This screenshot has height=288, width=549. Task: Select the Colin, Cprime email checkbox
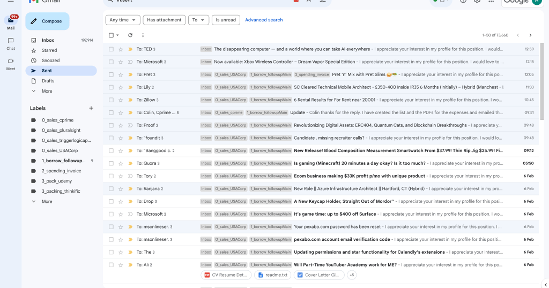[x=111, y=112]
